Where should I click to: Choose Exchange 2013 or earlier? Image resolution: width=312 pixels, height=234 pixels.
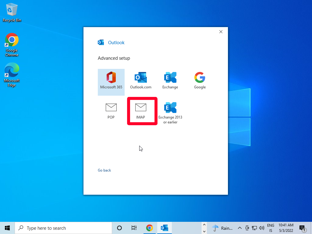point(170,113)
